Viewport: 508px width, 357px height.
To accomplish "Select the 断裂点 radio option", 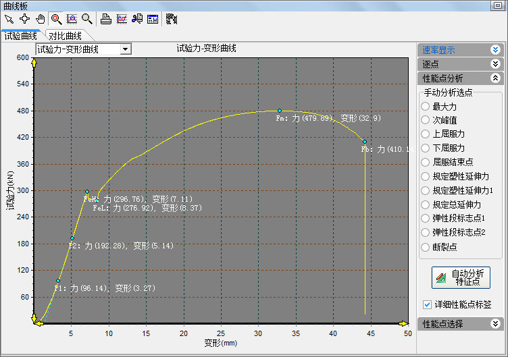I will tap(425, 246).
